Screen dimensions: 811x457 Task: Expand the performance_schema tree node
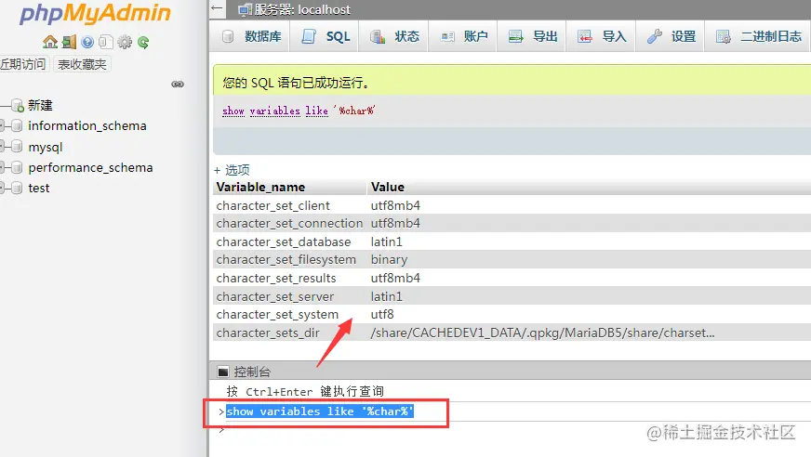click(x=2, y=167)
